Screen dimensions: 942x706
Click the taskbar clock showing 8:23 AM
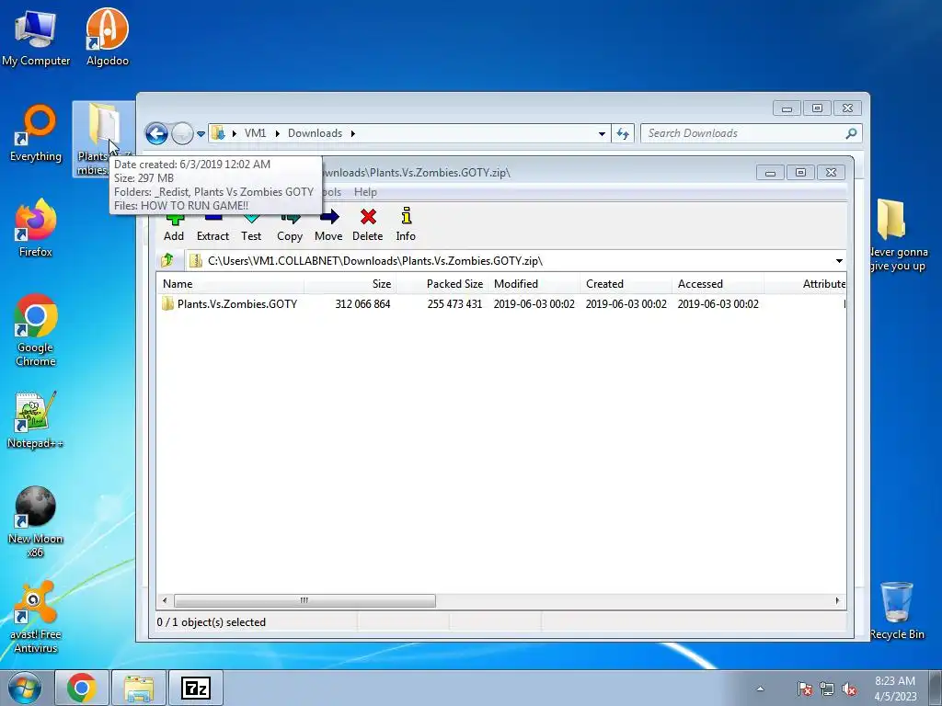pos(895,688)
